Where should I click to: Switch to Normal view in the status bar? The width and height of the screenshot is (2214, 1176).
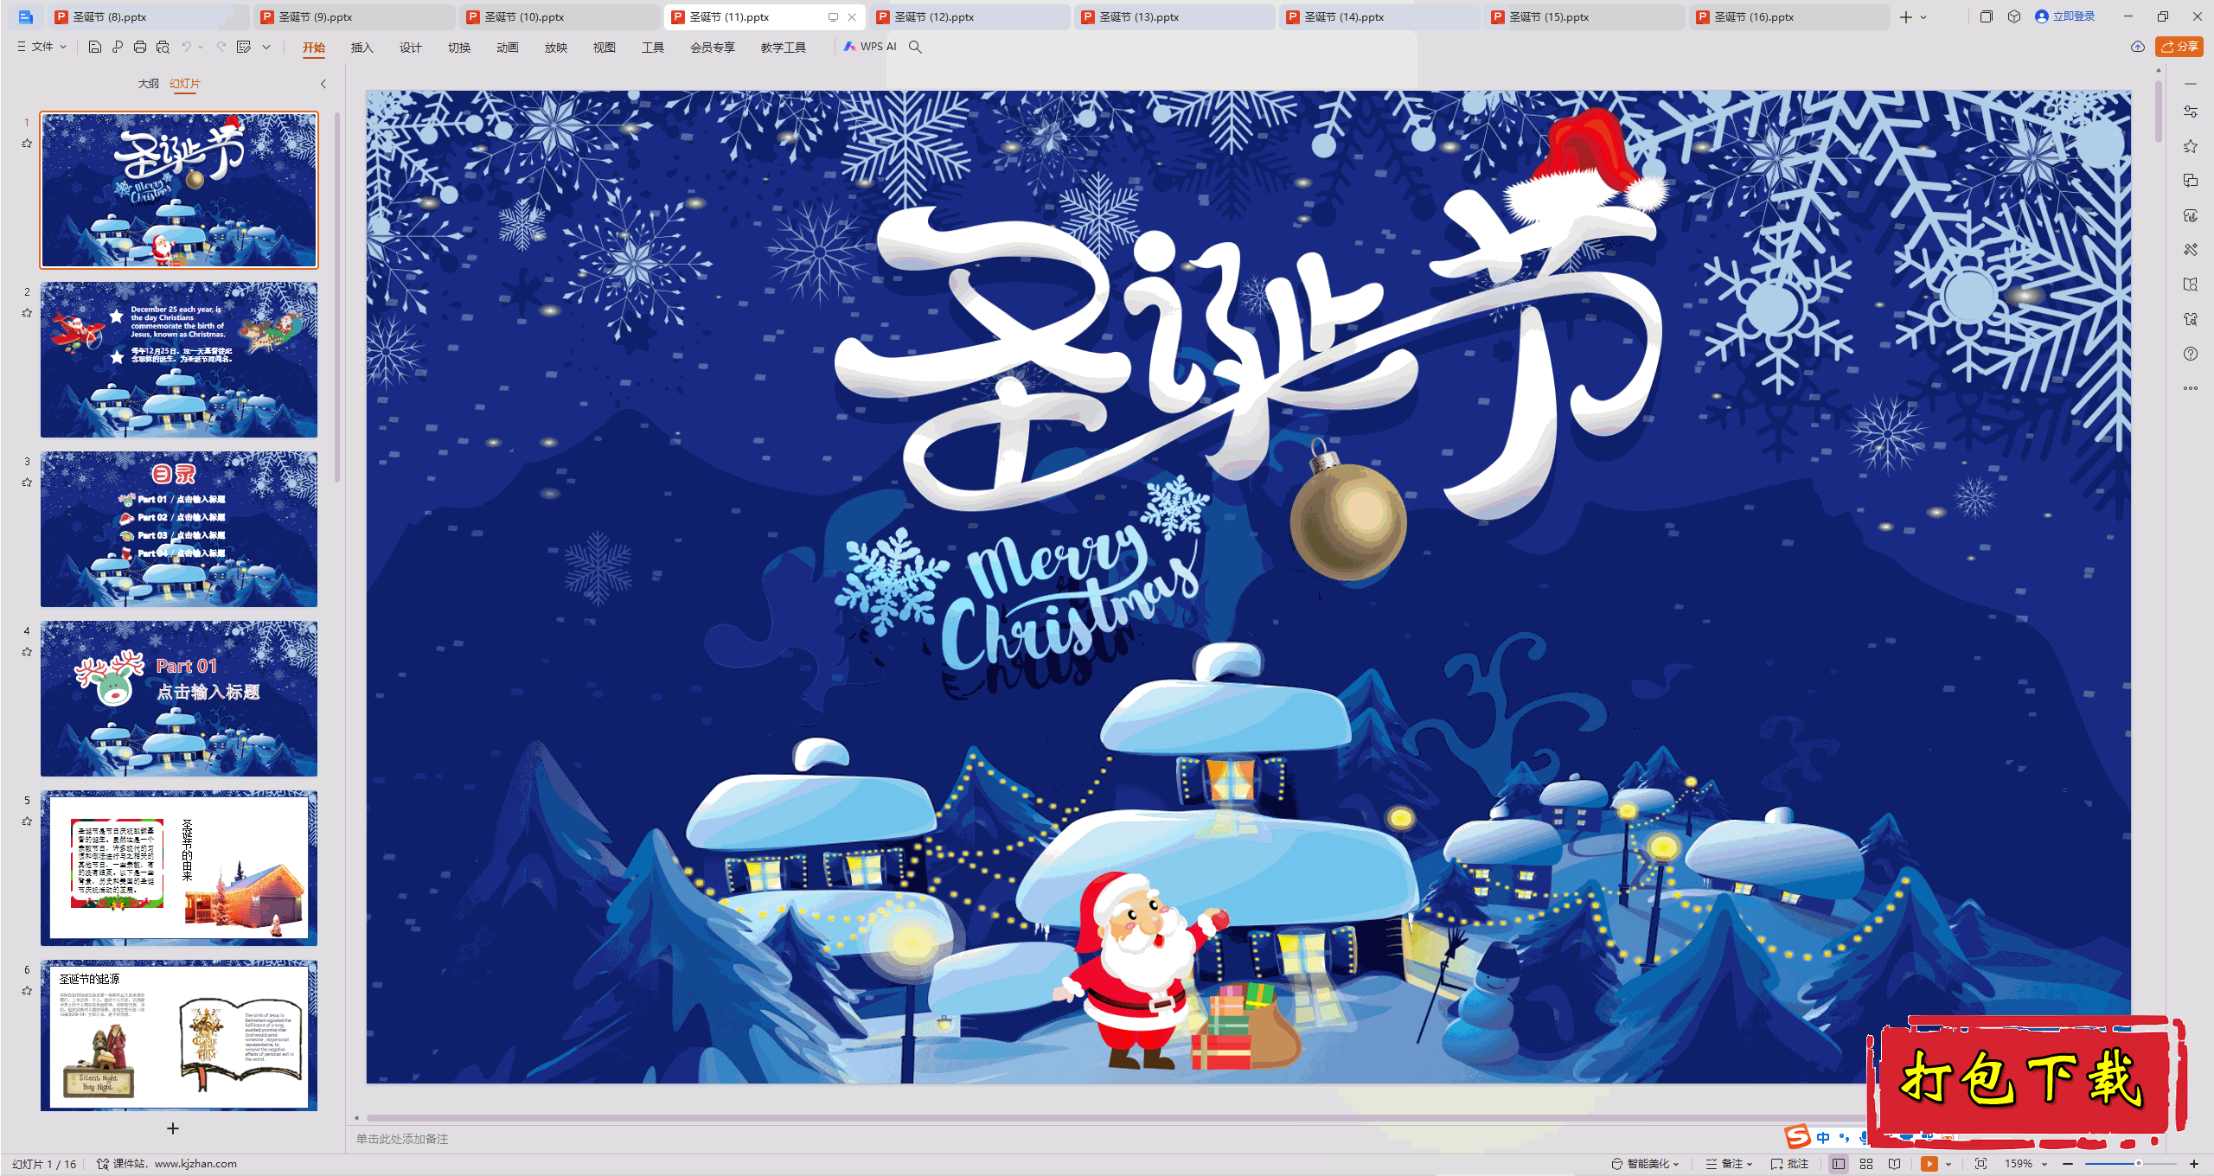coord(1839,1164)
